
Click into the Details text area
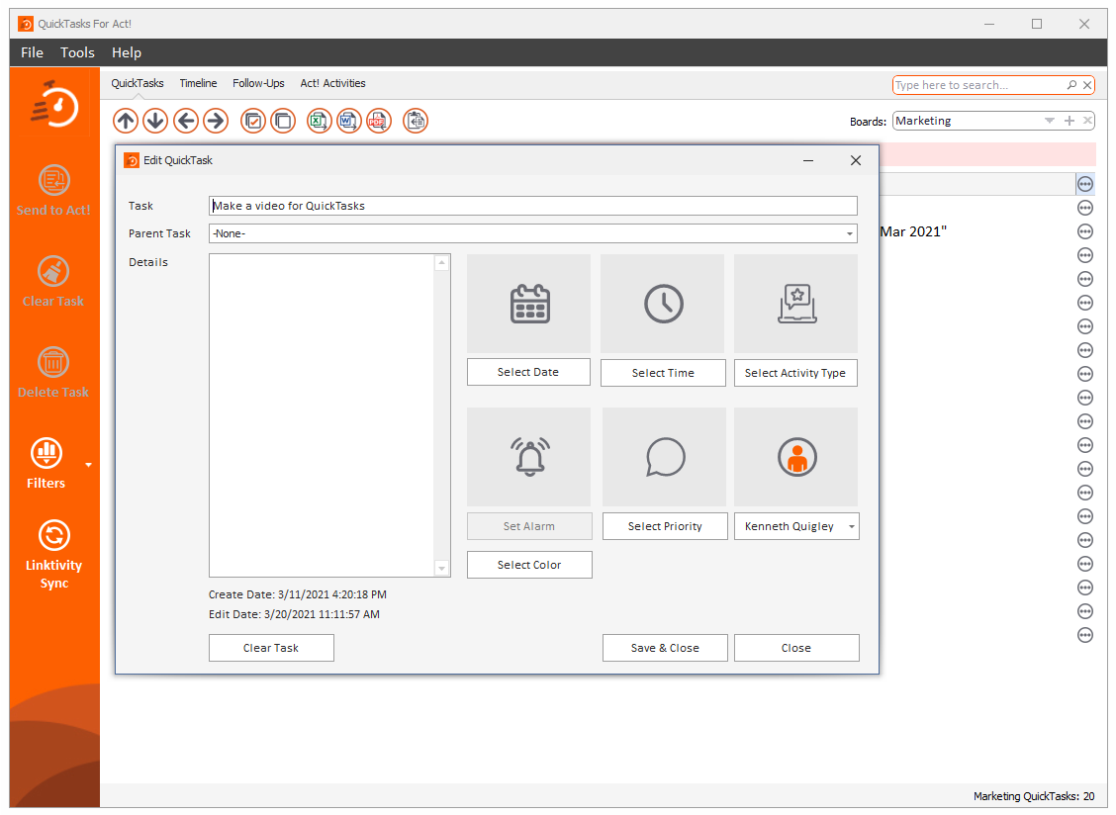click(322, 415)
